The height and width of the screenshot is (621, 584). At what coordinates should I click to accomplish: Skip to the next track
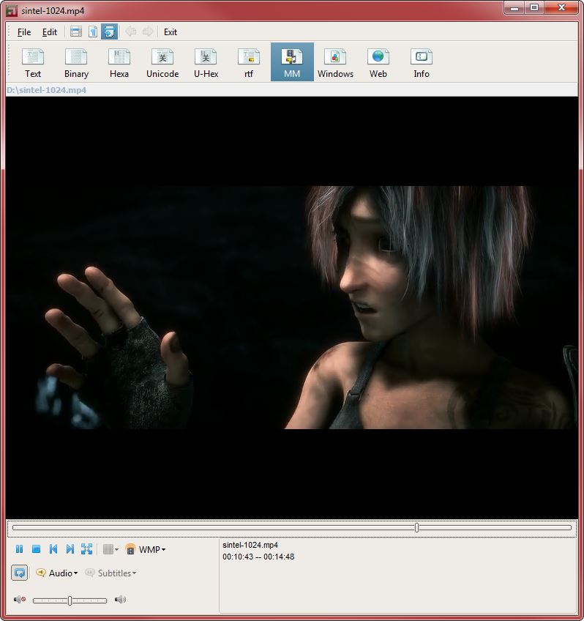click(70, 549)
